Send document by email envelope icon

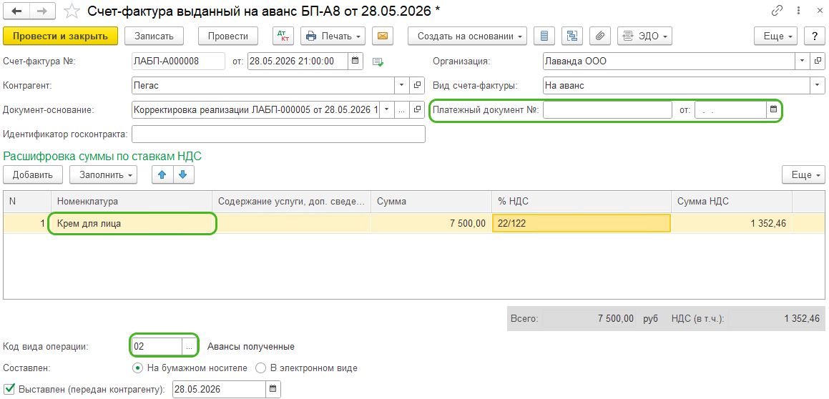382,36
